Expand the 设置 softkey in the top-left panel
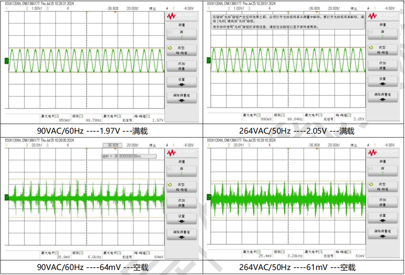The width and height of the screenshot is (405, 275). pyautogui.click(x=181, y=82)
